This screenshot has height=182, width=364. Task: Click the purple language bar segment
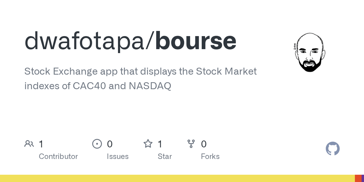pos(363,178)
